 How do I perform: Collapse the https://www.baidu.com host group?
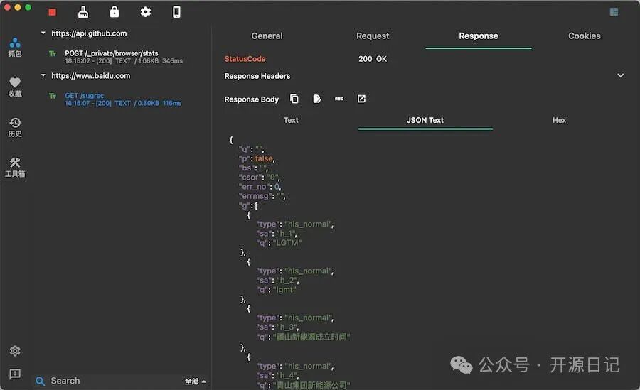(x=43, y=76)
